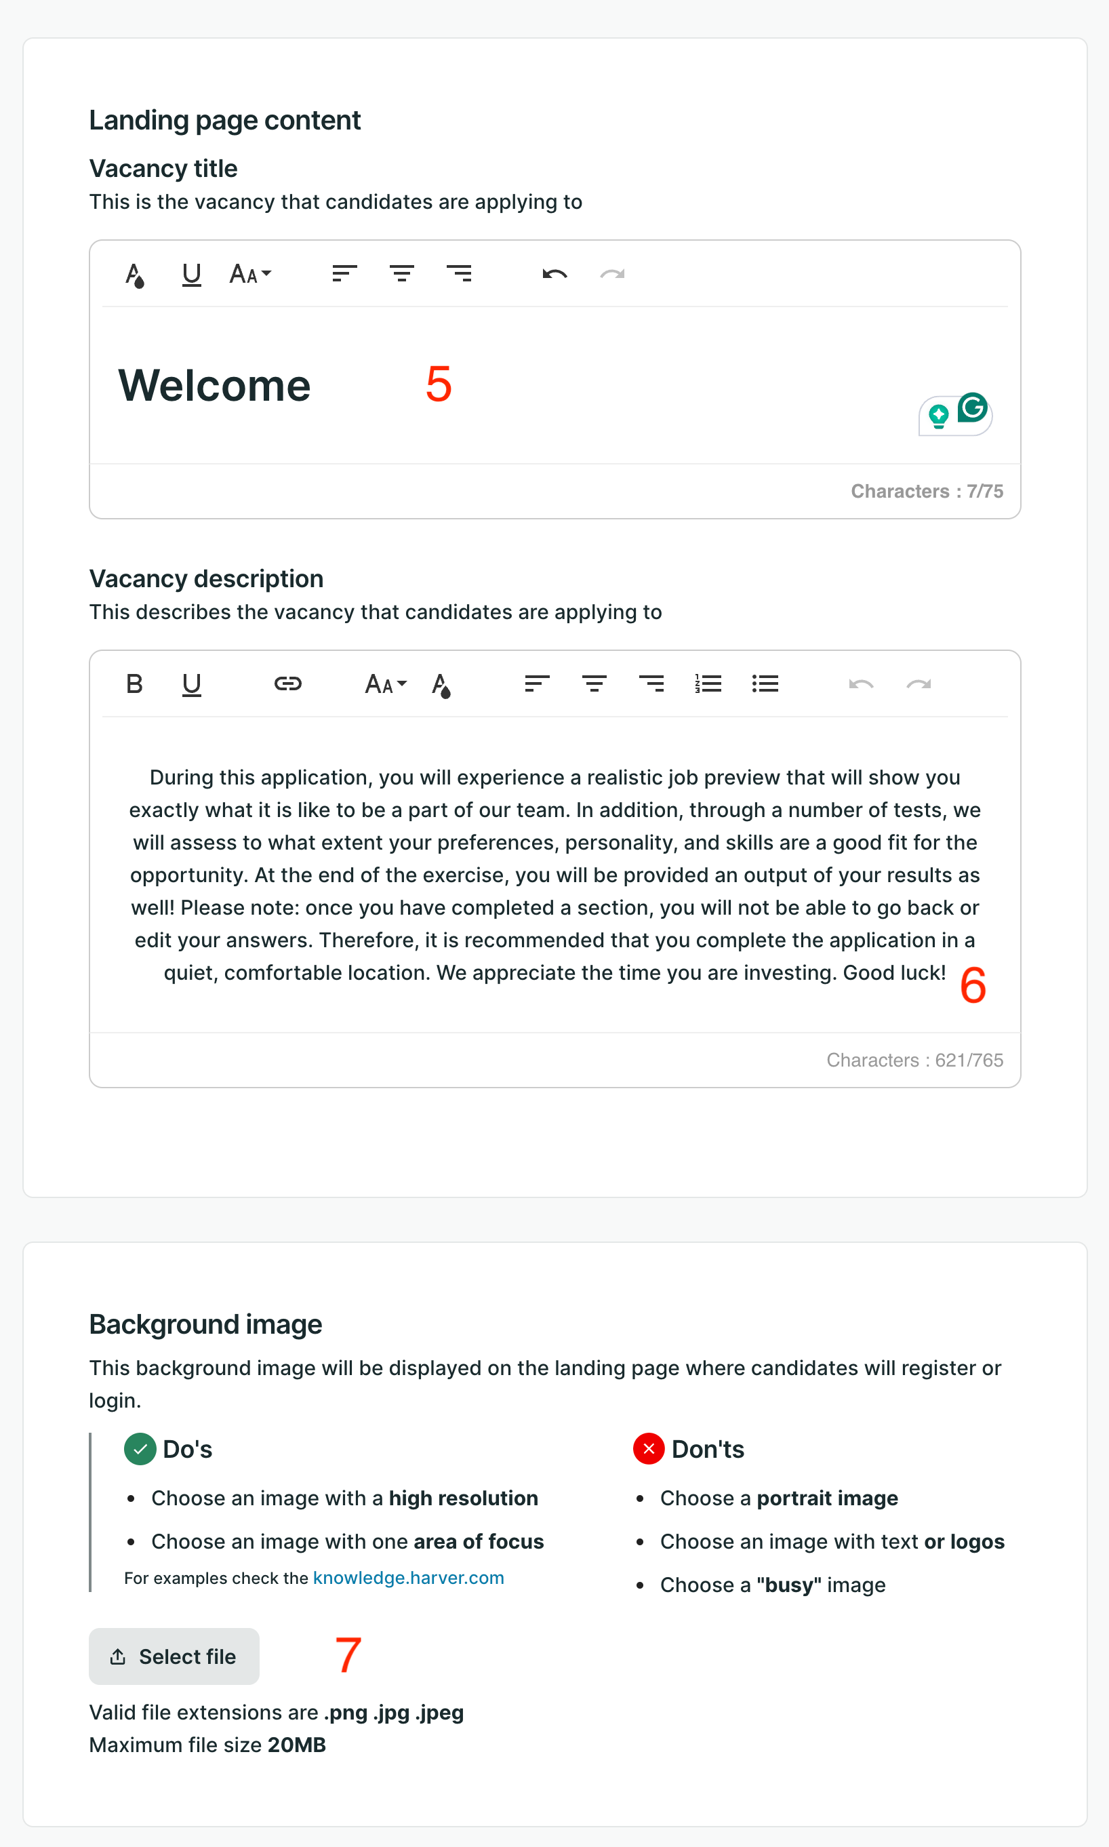1109x1847 pixels.
Task: Center align the description text
Action: click(594, 683)
